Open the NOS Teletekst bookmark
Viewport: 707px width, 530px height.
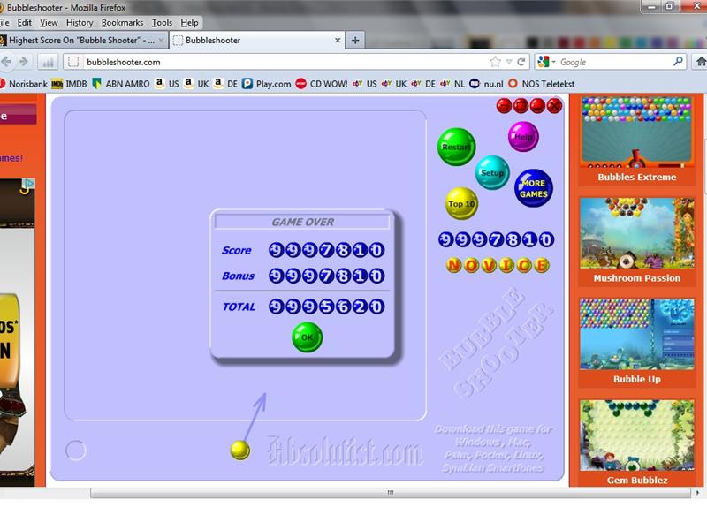pyautogui.click(x=541, y=84)
